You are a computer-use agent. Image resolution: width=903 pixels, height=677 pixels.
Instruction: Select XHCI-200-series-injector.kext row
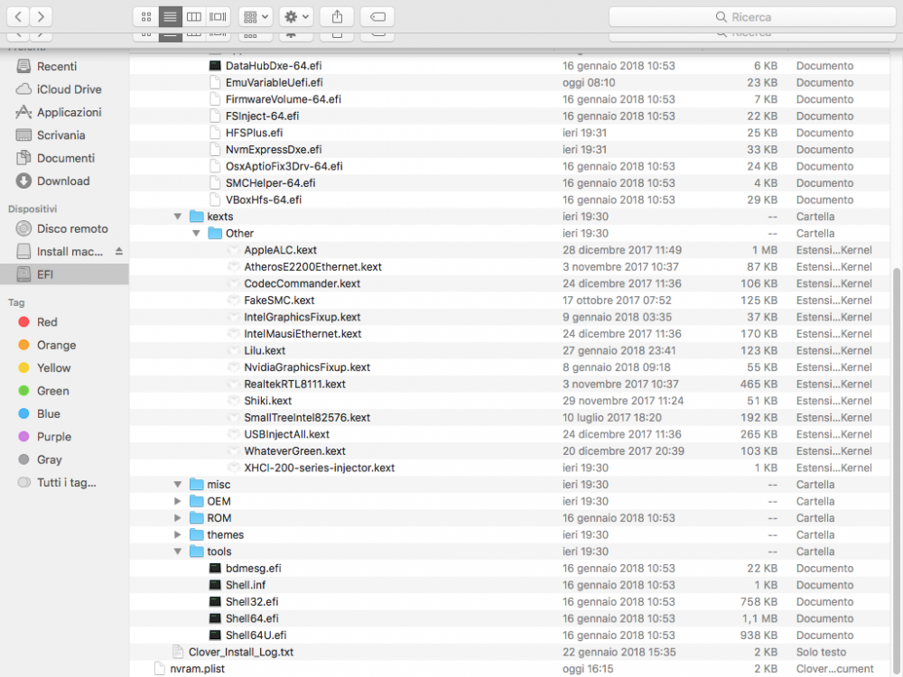tap(509, 468)
